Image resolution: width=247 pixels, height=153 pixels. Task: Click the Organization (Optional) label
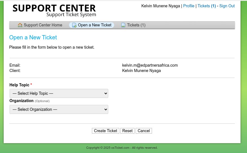pyautogui.click(x=29, y=101)
